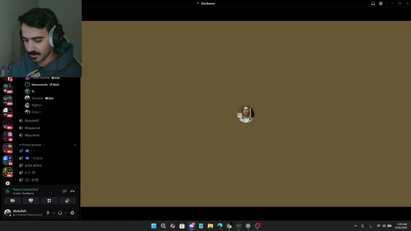Open Microsoft Edge from the taskbar

(x=220, y=226)
